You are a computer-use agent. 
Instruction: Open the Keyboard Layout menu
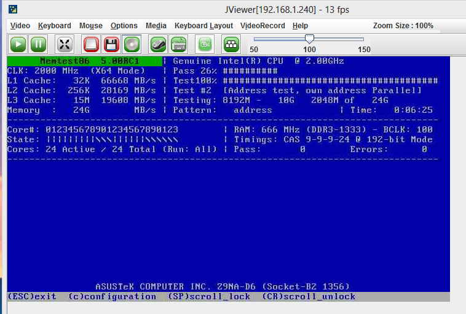tap(203, 26)
